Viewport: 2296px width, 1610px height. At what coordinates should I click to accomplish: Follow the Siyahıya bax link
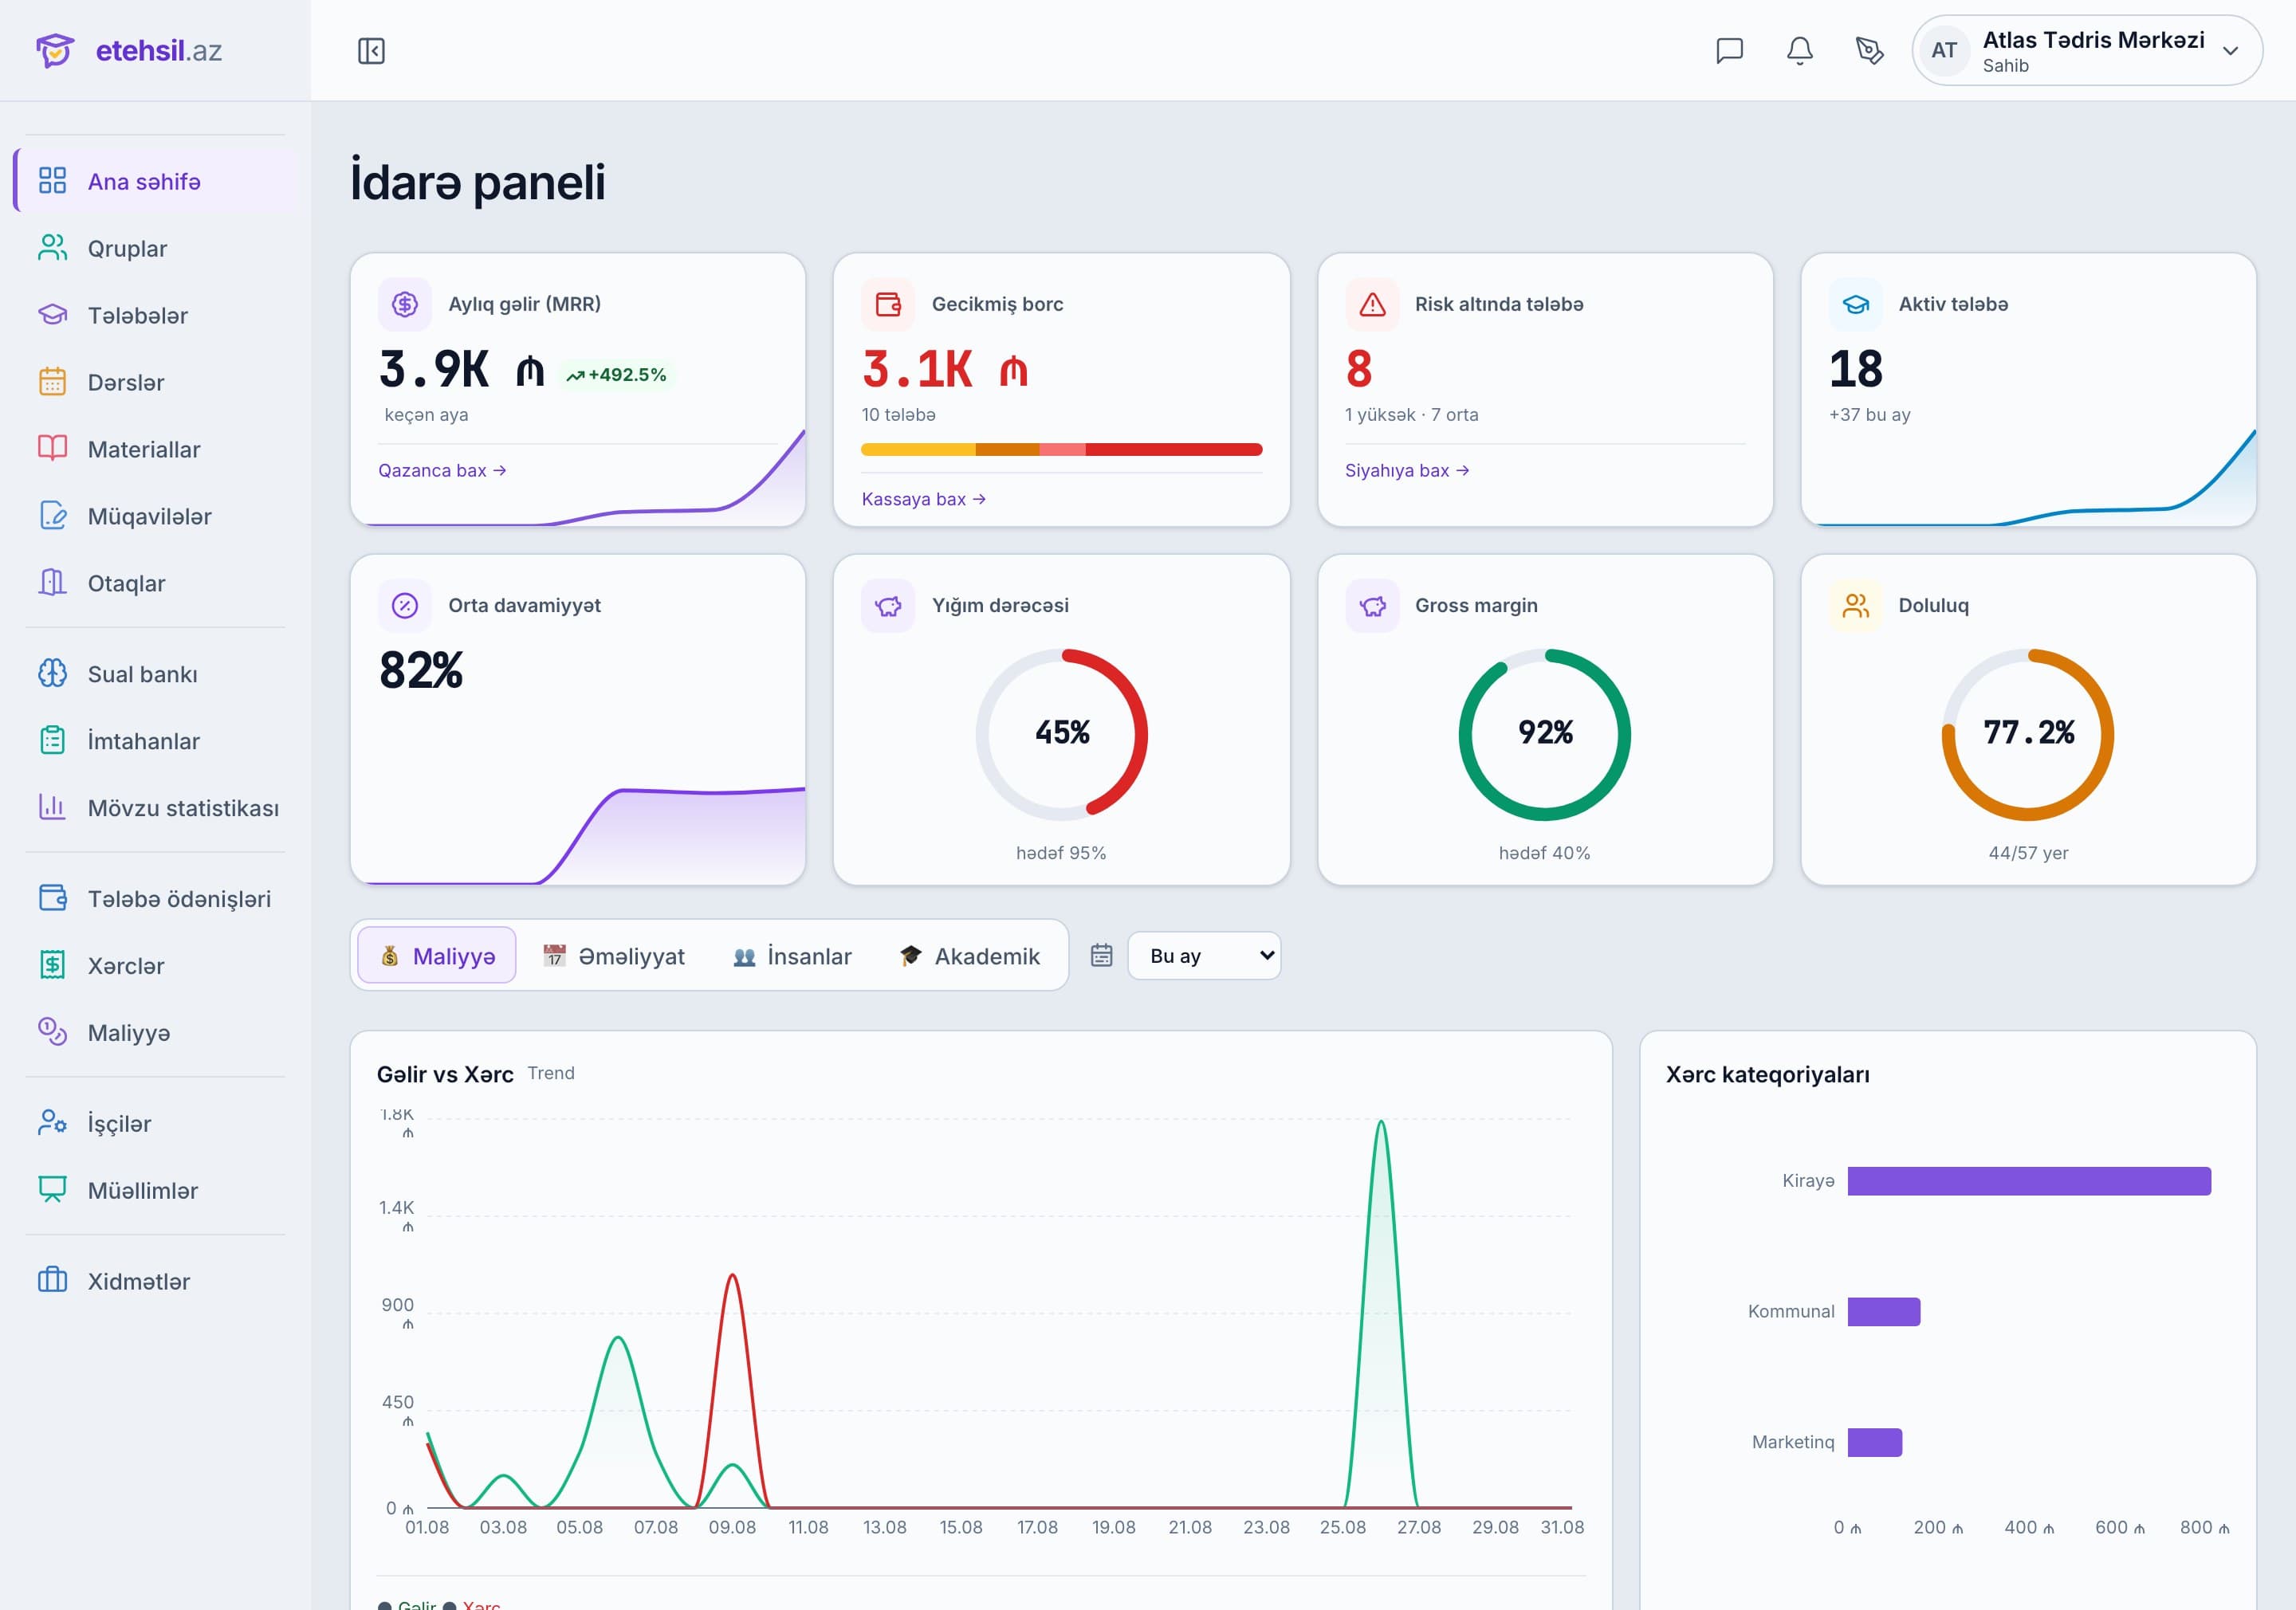(1407, 471)
